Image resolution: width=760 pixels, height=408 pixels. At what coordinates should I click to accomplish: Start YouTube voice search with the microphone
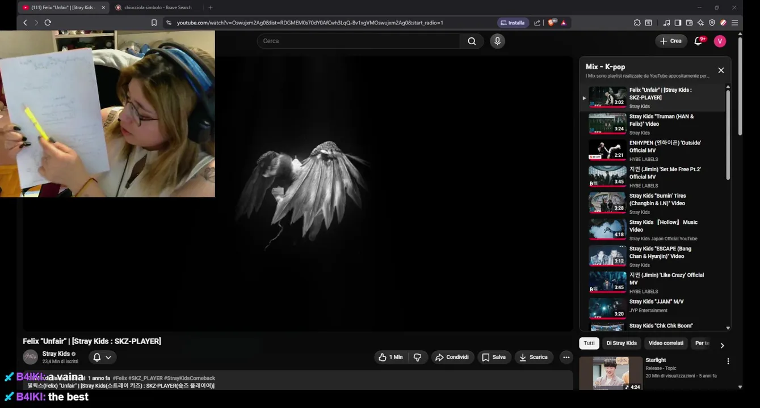point(497,41)
